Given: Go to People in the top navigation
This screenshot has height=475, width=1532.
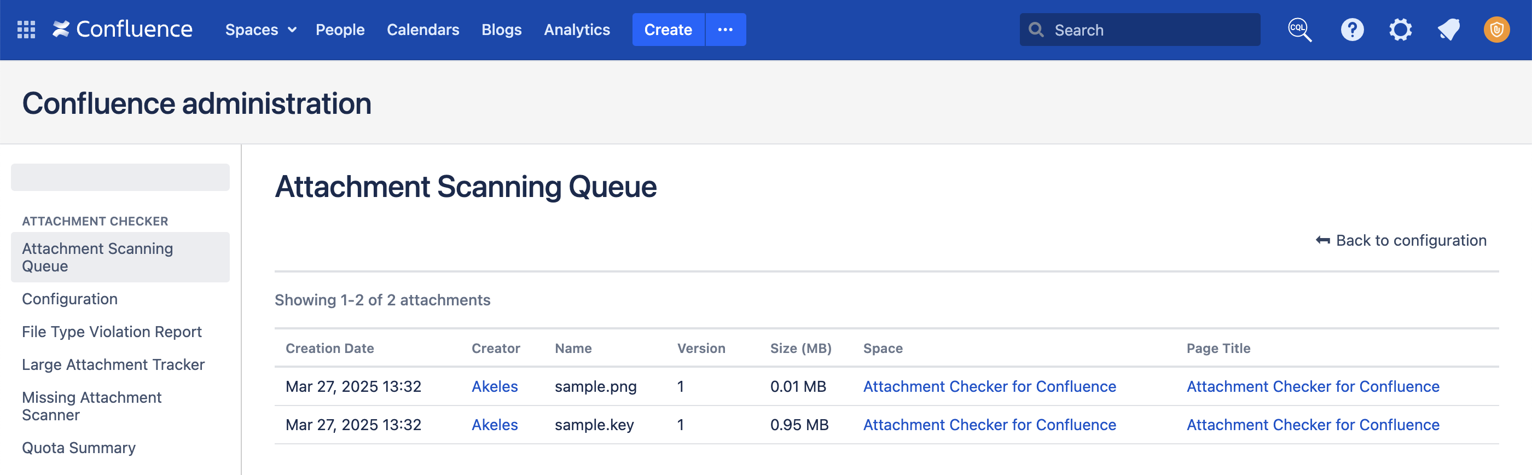Looking at the screenshot, I should coord(340,30).
